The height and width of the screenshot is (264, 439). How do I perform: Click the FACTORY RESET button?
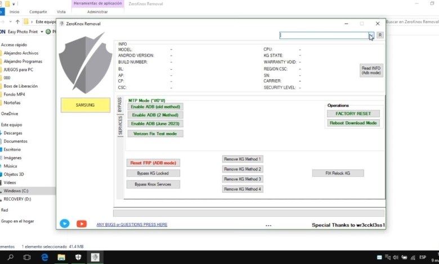353,113
